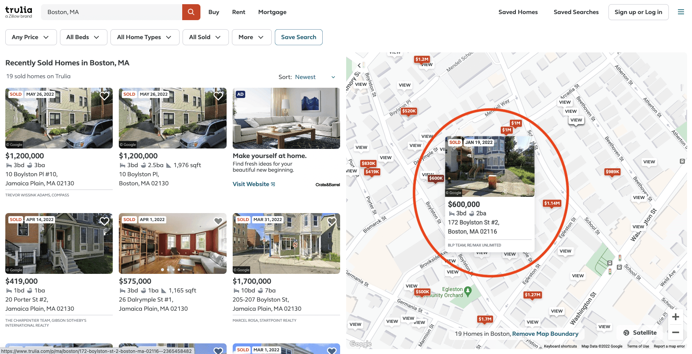Open the Any Price dropdown
Screen dimensions: 692x354
tap(31, 37)
